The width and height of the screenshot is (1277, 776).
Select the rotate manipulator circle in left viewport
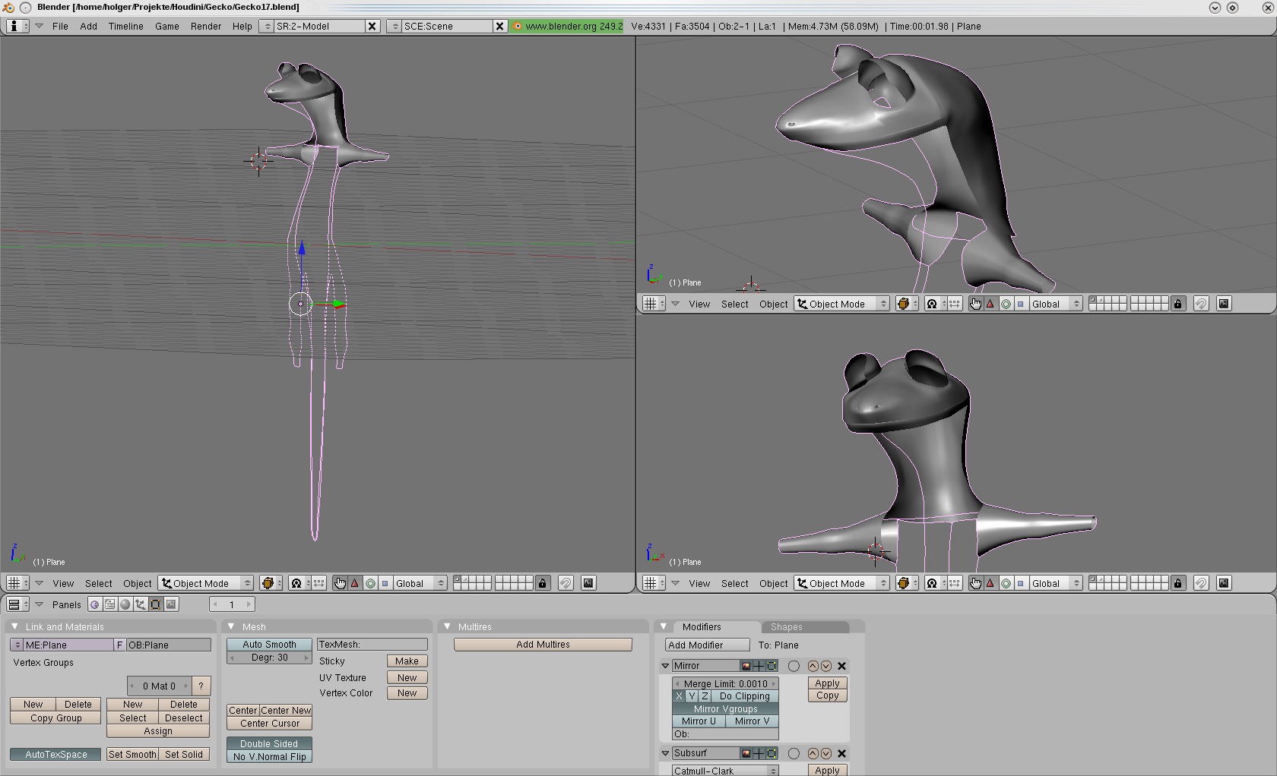370,583
